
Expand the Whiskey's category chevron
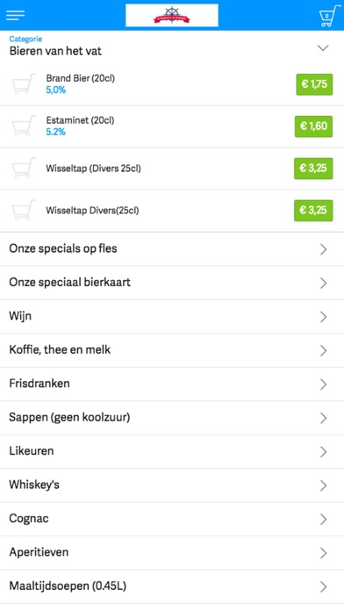(x=323, y=485)
